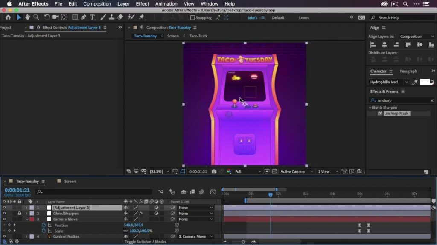Select the Puppet Pin tool
437x245 pixels.
click(x=141, y=17)
